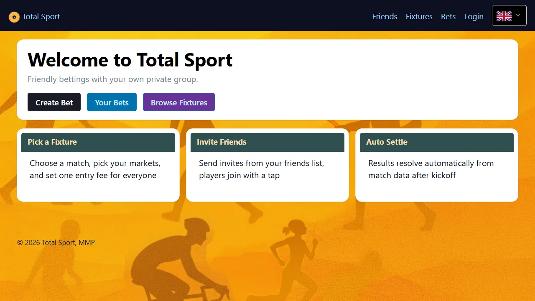The width and height of the screenshot is (535, 301).
Task: Click the Pick a Fixture card body text
Action: [95, 169]
